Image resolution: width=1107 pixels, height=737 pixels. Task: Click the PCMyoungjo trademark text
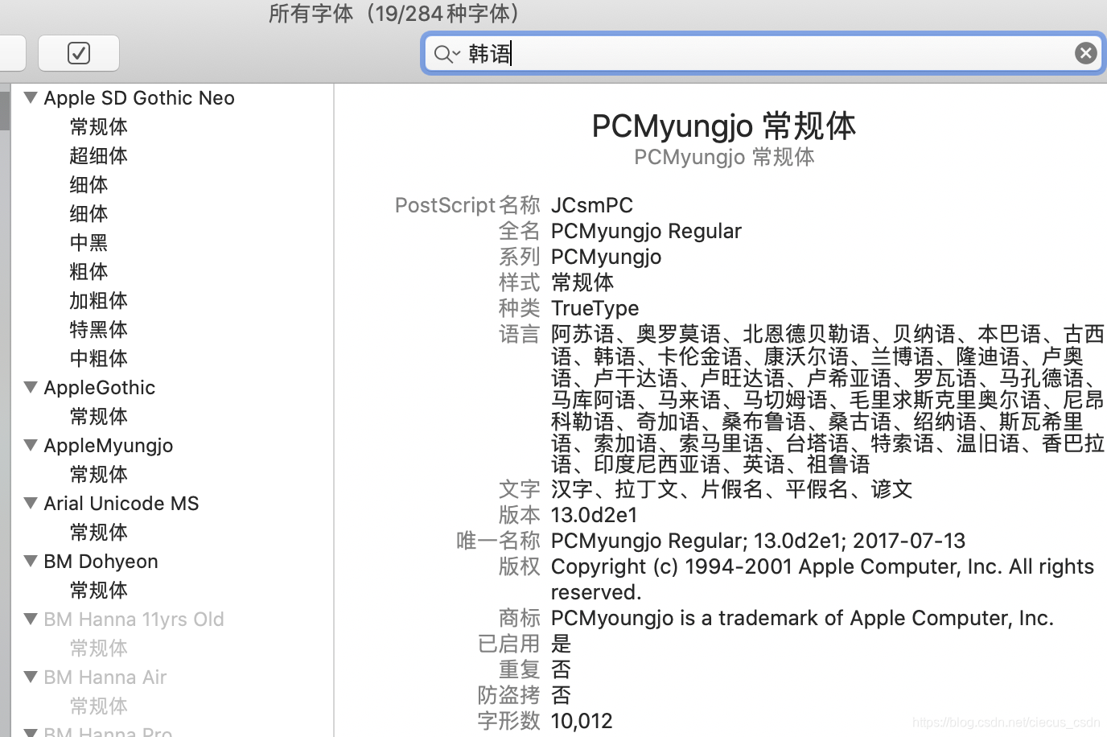click(x=802, y=618)
